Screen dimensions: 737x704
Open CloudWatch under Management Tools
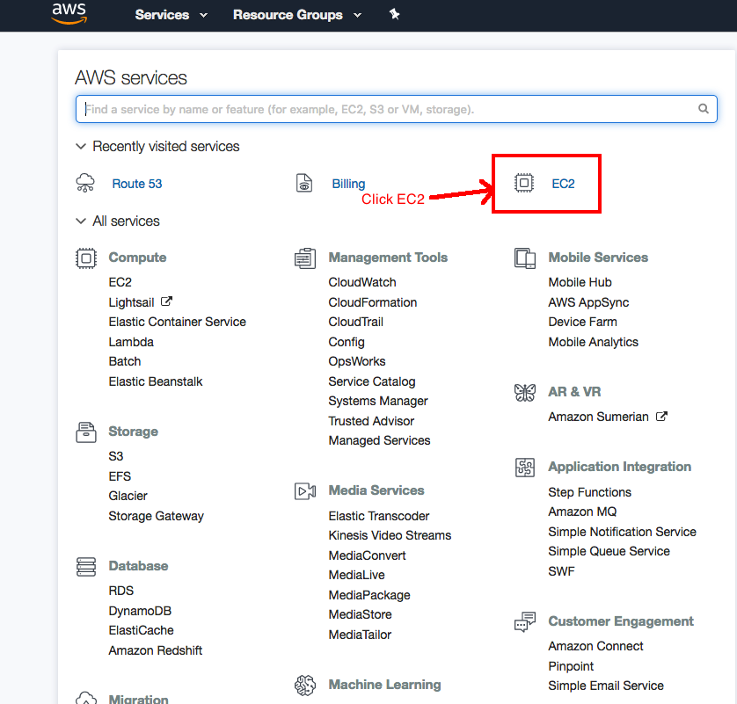[362, 282]
